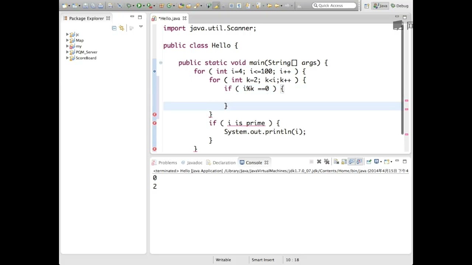
Task: Toggle Mark Occurrences highlighter
Action: click(x=216, y=6)
